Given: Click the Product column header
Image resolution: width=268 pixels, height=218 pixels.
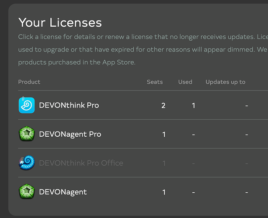Looking at the screenshot, I should [29, 82].
